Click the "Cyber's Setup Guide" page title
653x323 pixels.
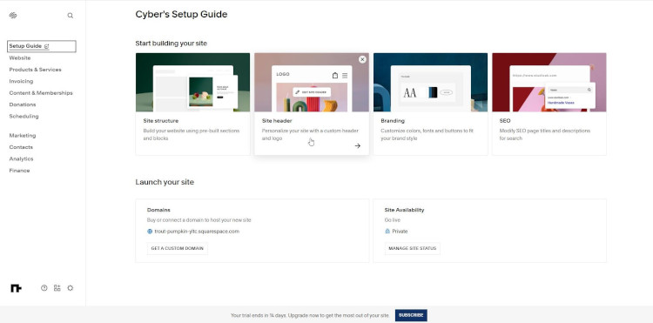click(x=181, y=15)
